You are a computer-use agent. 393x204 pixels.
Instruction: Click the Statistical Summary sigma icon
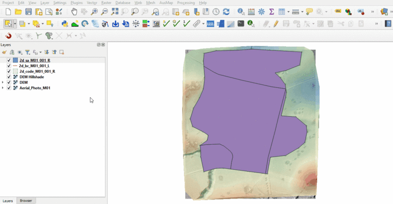pyautogui.click(x=271, y=11)
